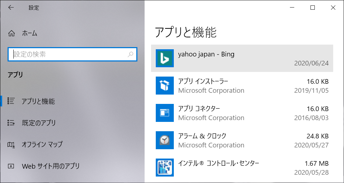Click the Bing app icon
Viewport: 344px width, 183px height.
(x=165, y=58)
